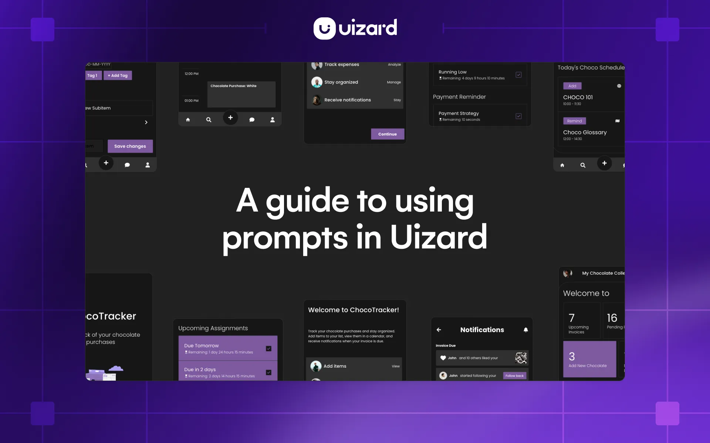This screenshot has height=443, width=710.
Task: Click the bell notifications icon in panel
Action: click(525, 330)
